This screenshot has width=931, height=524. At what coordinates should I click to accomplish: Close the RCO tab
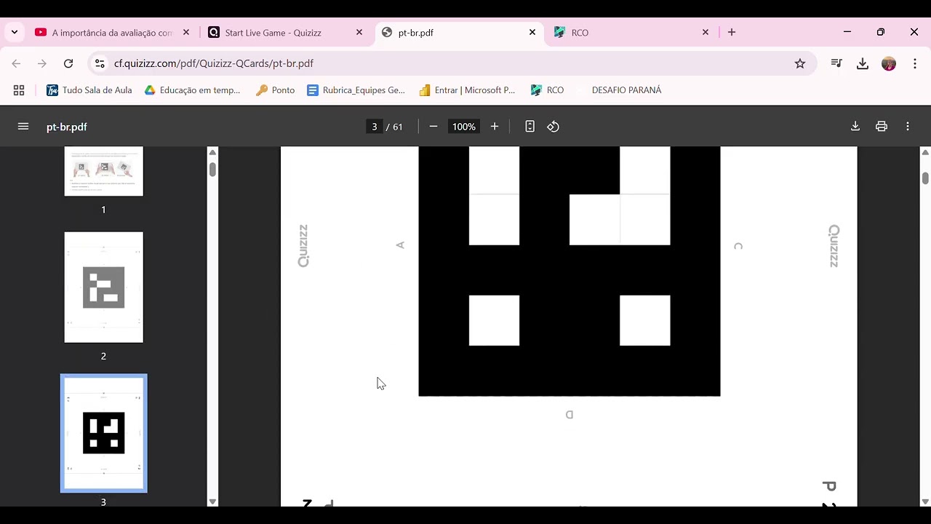tap(706, 33)
